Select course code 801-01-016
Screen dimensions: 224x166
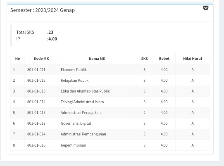[x=36, y=145]
